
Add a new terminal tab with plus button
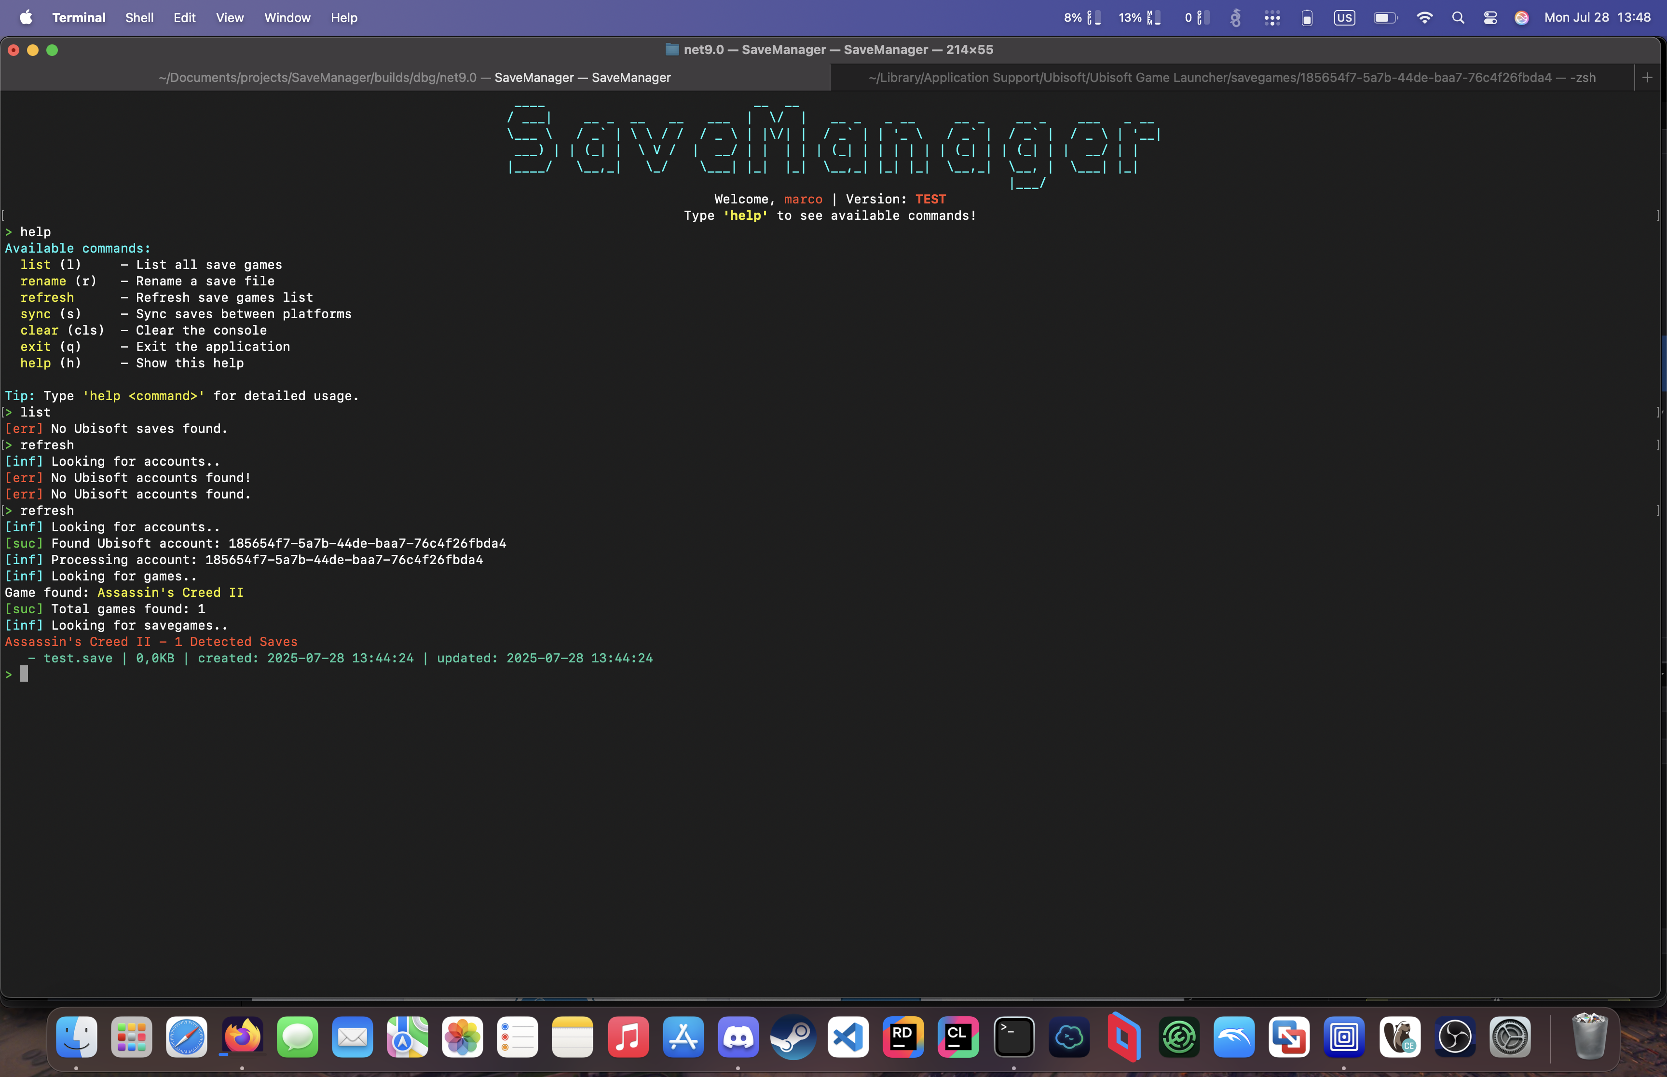(x=1647, y=78)
